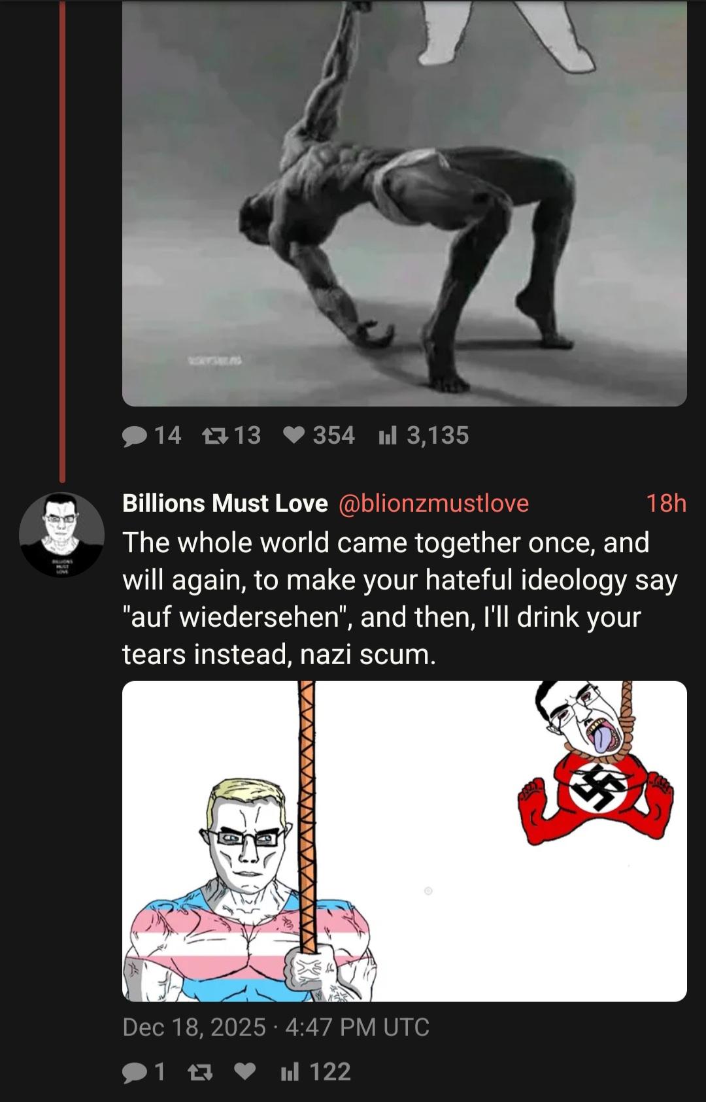Like the post with 354 likes
The width and height of the screenshot is (706, 1102).
pyautogui.click(x=295, y=435)
